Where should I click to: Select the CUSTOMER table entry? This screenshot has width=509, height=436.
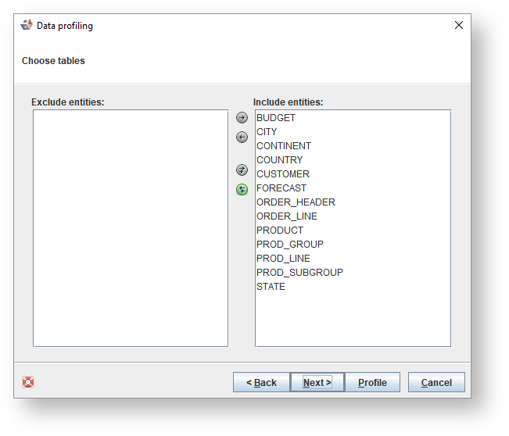coord(283,174)
